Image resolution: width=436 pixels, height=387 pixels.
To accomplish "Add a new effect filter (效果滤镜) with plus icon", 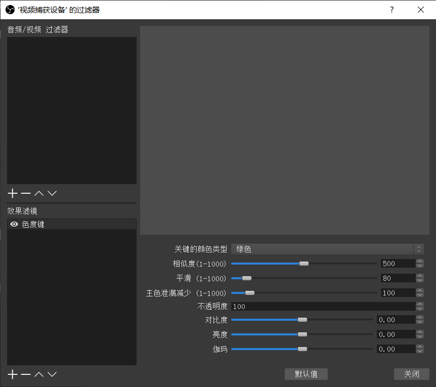I will coord(13,374).
